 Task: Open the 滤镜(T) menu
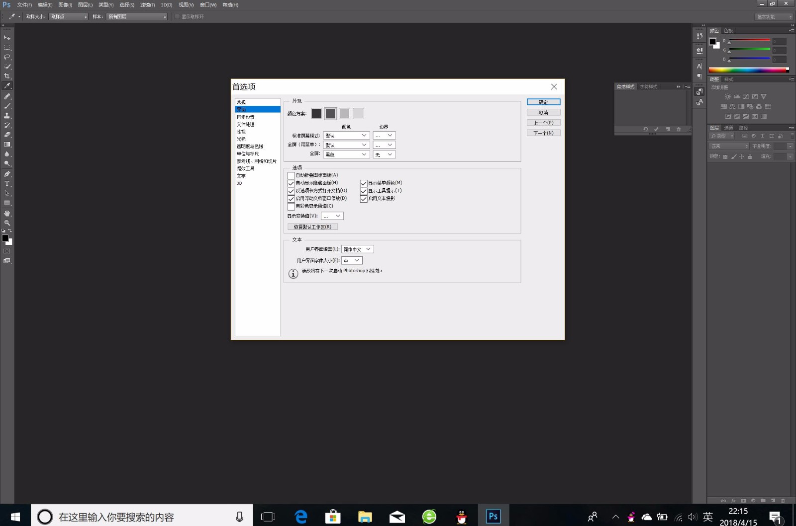(147, 5)
